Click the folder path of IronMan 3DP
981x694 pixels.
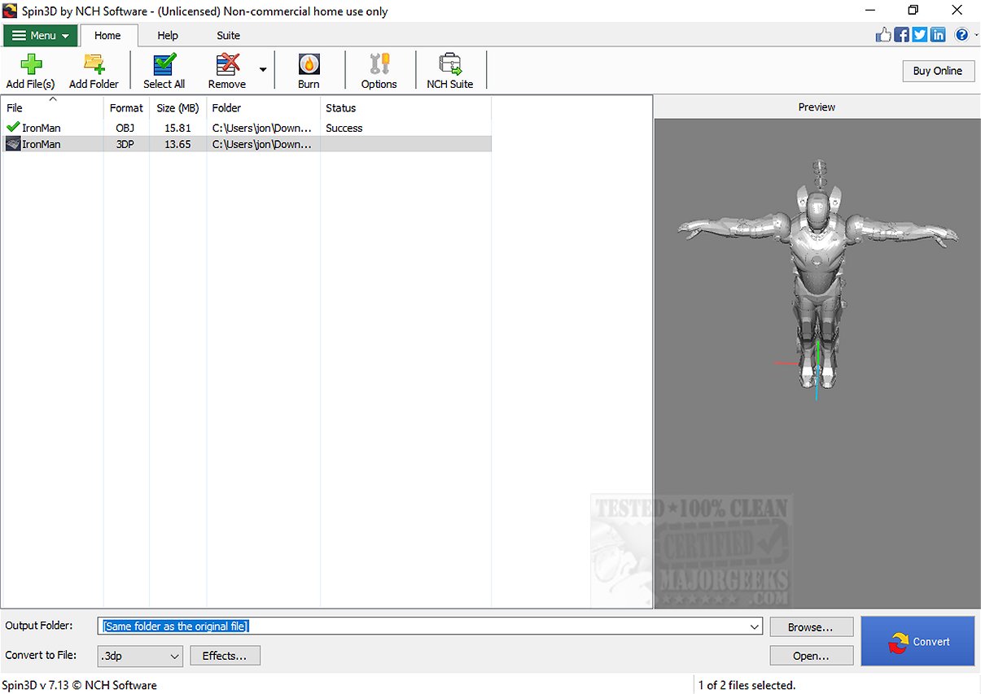tap(262, 144)
